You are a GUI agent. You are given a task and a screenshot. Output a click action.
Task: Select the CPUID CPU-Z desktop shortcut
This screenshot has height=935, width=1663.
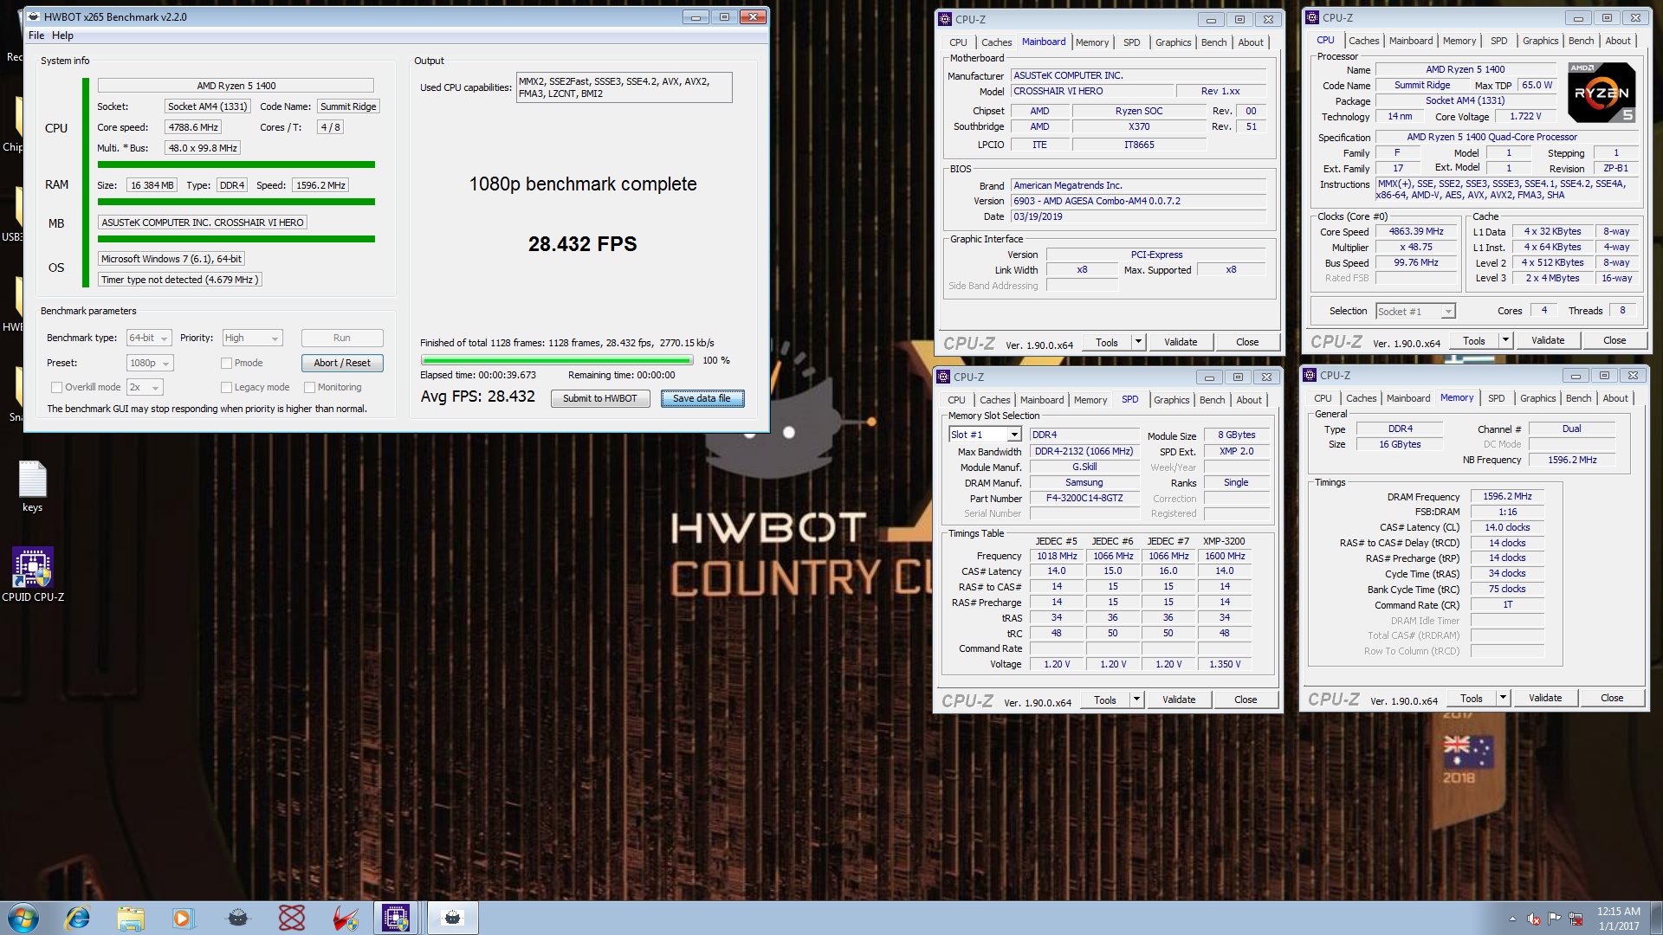click(33, 573)
